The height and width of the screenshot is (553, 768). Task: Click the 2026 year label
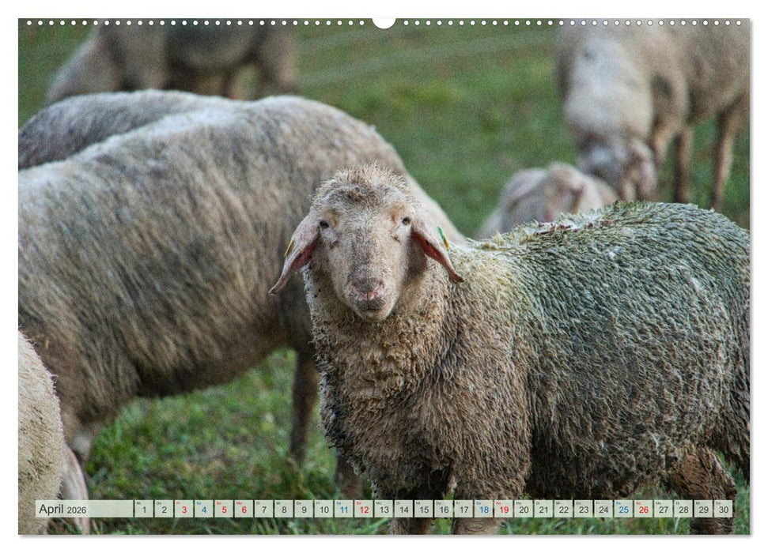coord(75,511)
